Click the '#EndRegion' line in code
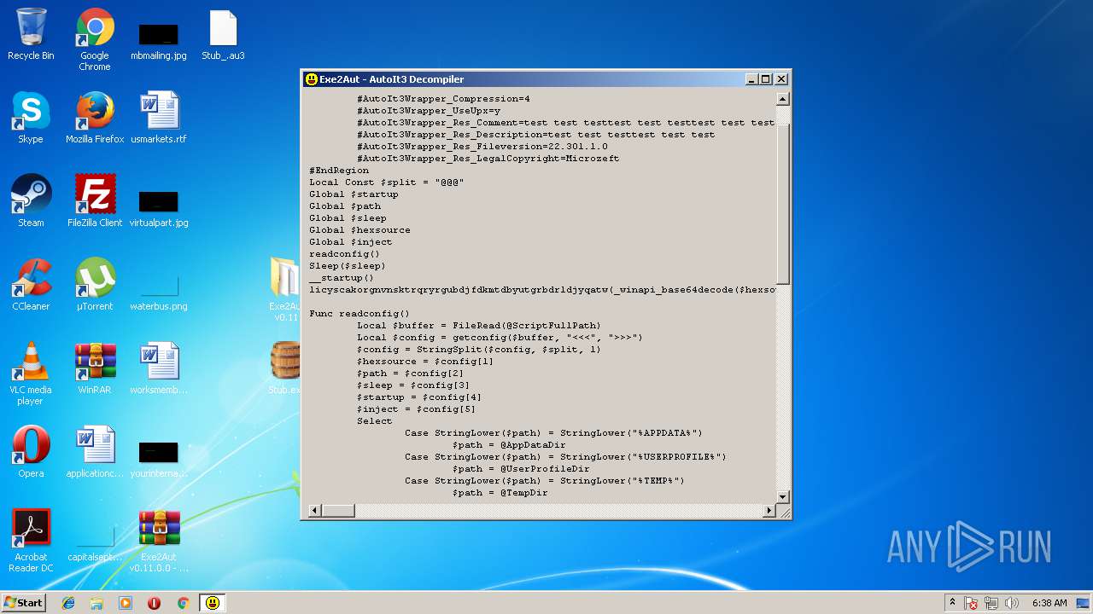The image size is (1093, 614). coord(339,171)
